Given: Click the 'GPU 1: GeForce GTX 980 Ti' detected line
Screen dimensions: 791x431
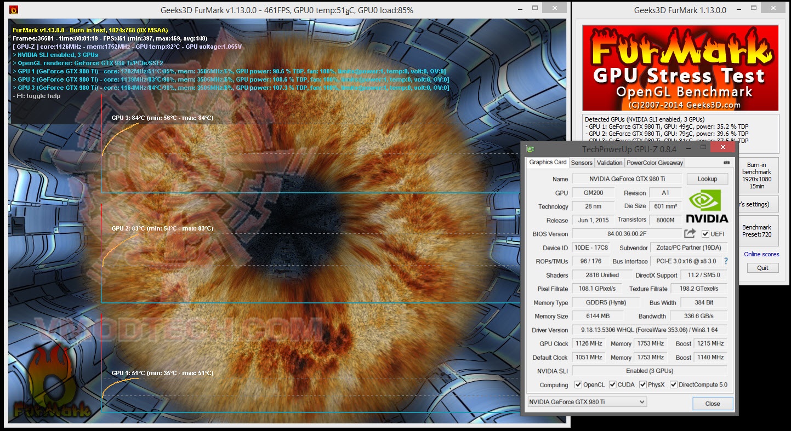Looking at the screenshot, I should (x=666, y=127).
